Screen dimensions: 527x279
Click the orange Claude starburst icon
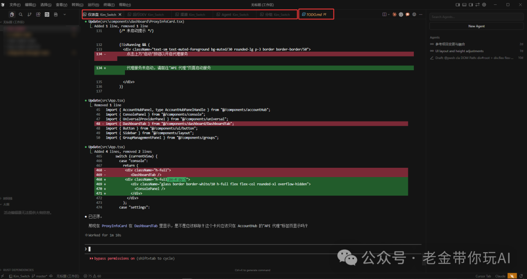coord(395,15)
